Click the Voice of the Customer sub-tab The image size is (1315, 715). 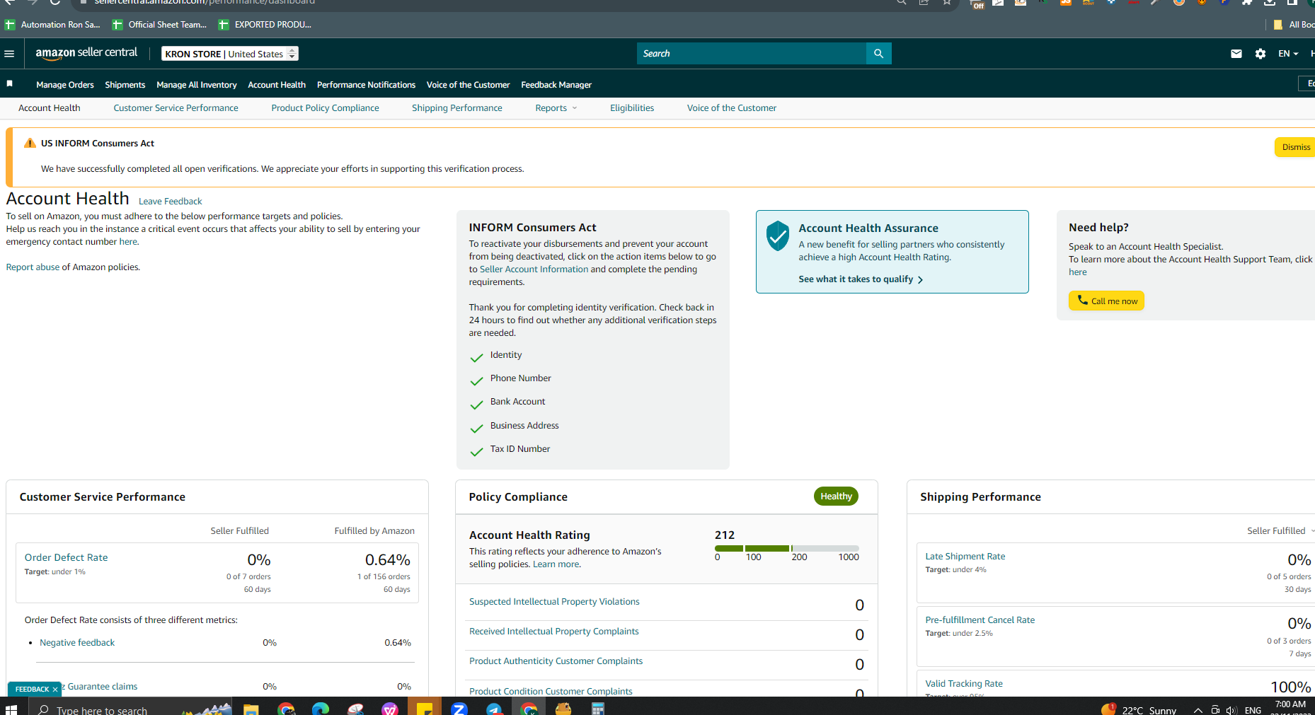pos(732,108)
